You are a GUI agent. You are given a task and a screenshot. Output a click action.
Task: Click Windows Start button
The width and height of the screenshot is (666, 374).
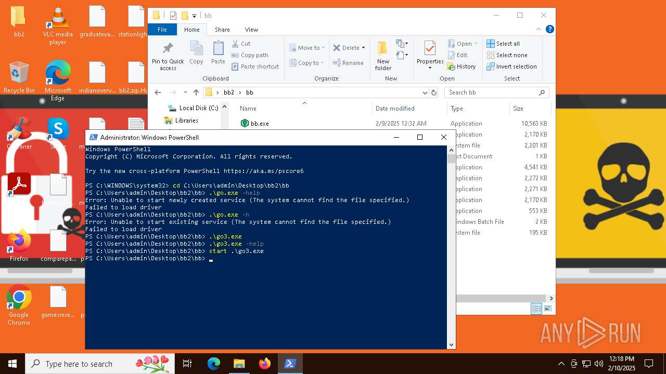click(12, 364)
